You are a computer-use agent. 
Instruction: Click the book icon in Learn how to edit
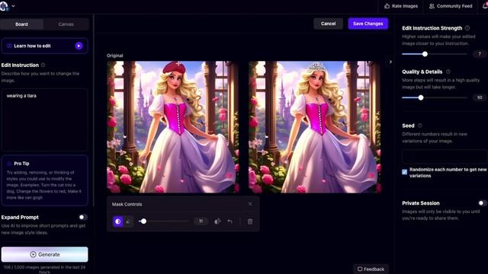pyautogui.click(x=9, y=46)
